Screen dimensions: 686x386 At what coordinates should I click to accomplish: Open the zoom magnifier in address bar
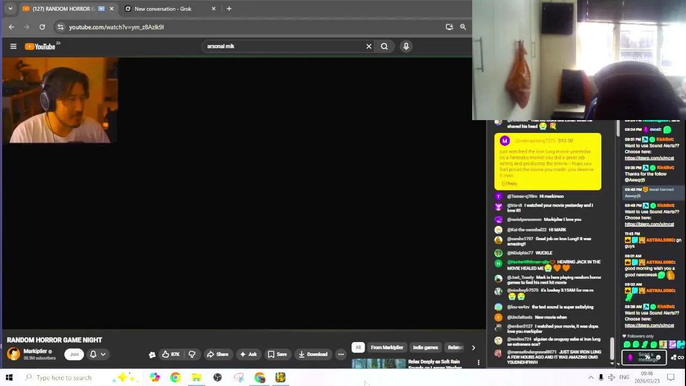463,27
